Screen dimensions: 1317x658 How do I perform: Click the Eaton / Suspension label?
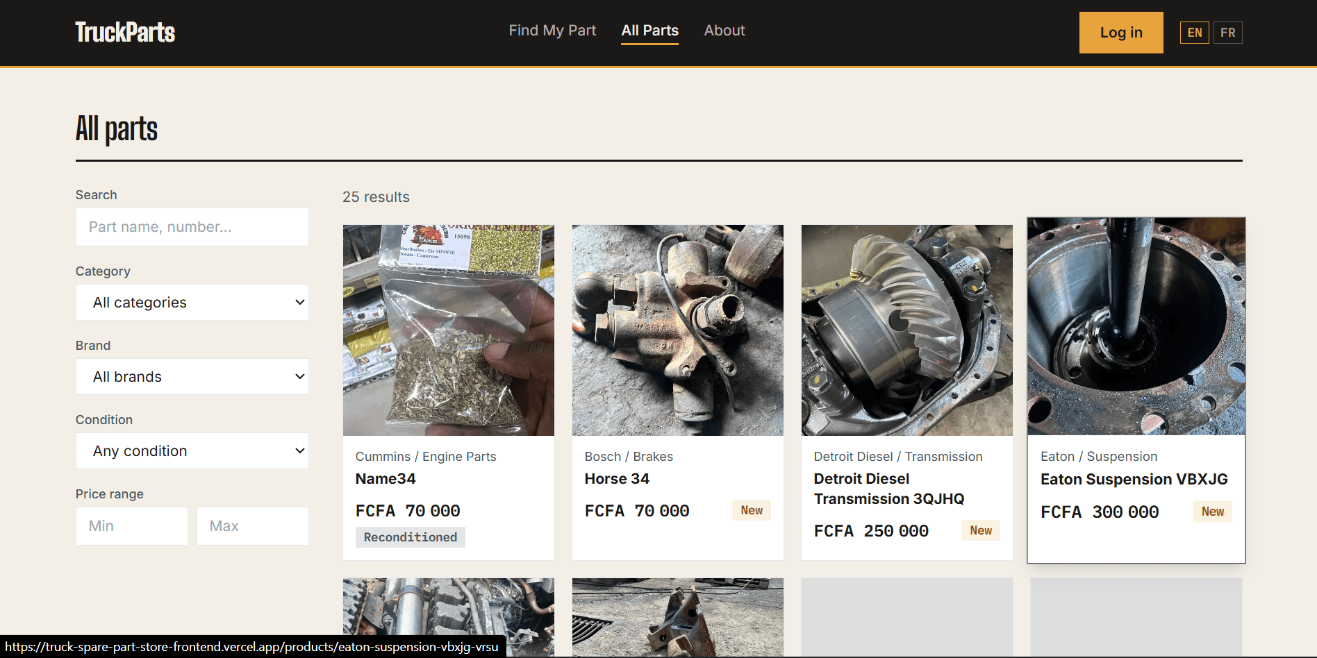point(1099,457)
